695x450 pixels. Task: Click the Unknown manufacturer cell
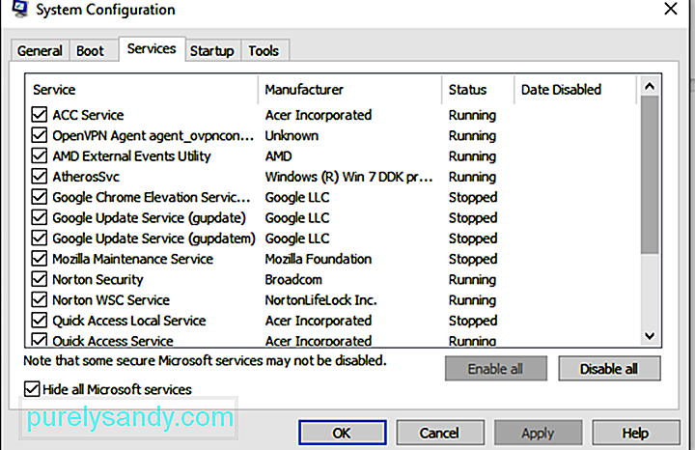point(292,135)
